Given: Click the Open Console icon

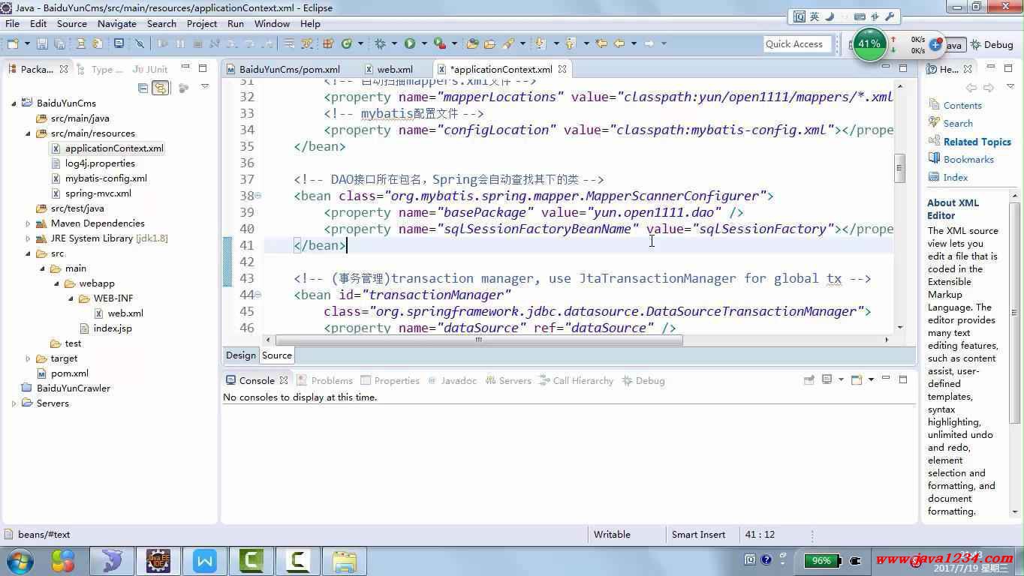Looking at the screenshot, I should 857,380.
